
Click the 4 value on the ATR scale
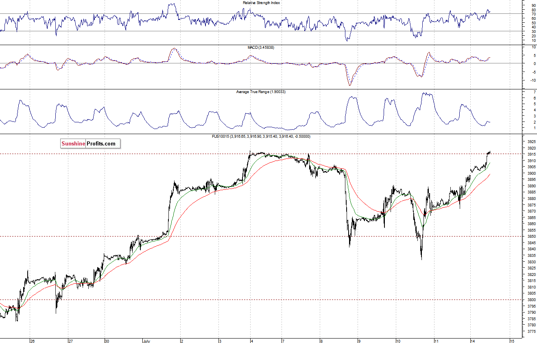click(534, 110)
